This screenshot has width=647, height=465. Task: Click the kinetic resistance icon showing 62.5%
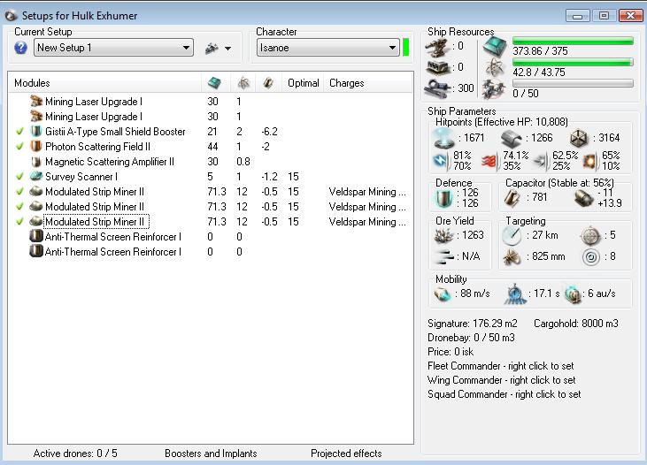click(x=540, y=161)
